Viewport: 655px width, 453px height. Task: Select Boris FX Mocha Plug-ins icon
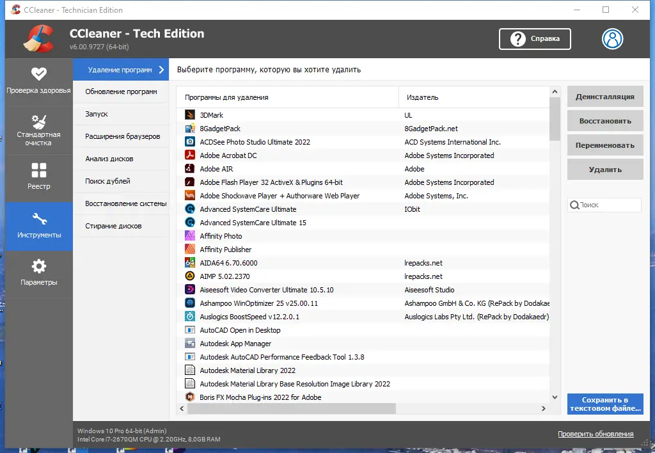pos(189,397)
